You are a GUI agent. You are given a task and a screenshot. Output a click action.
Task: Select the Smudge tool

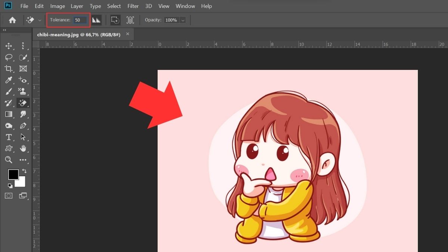pos(23,114)
